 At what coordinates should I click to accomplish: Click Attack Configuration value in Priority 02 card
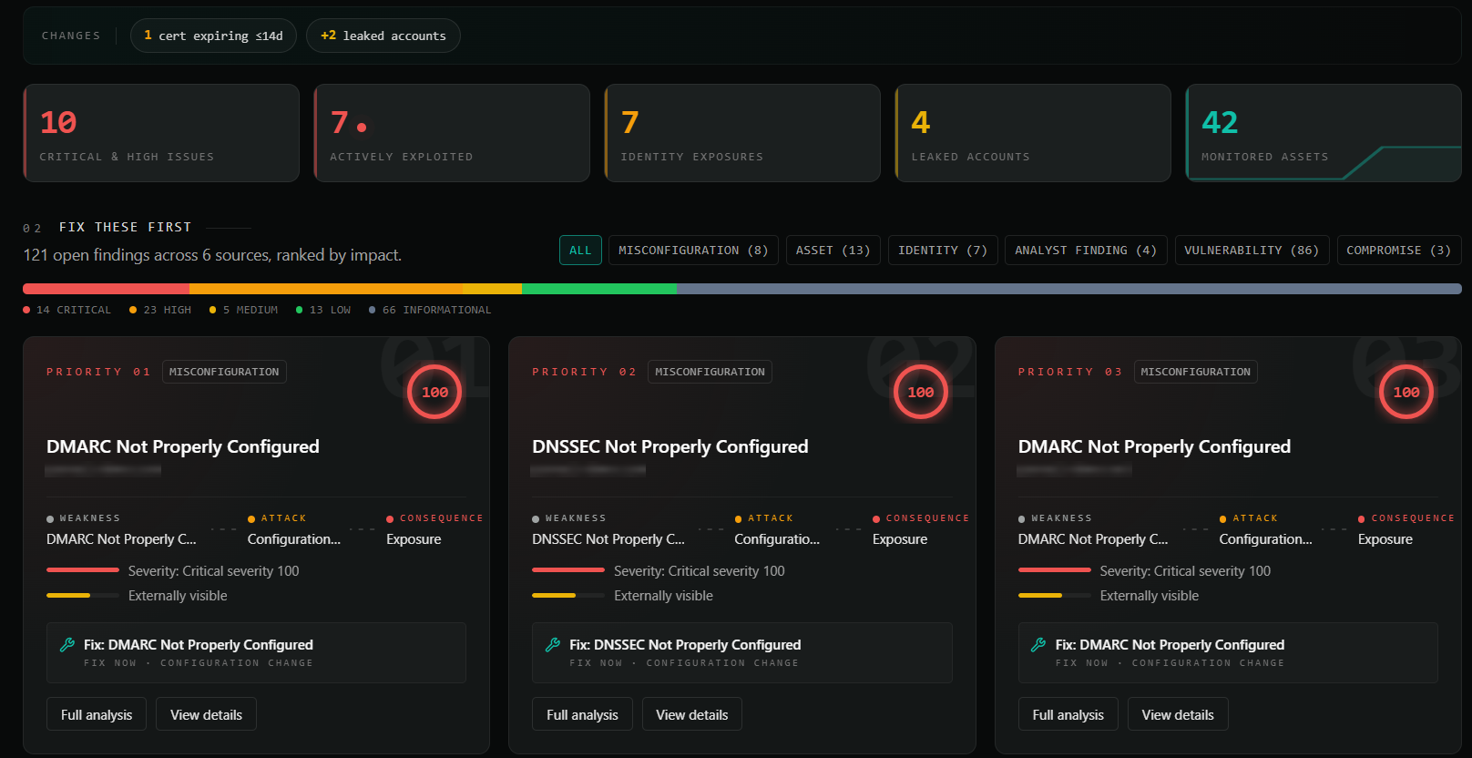pos(777,539)
